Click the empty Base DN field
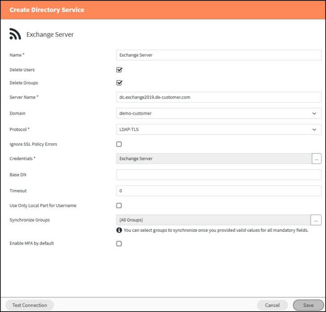Viewport: 326px width, 312px height. [x=219, y=175]
